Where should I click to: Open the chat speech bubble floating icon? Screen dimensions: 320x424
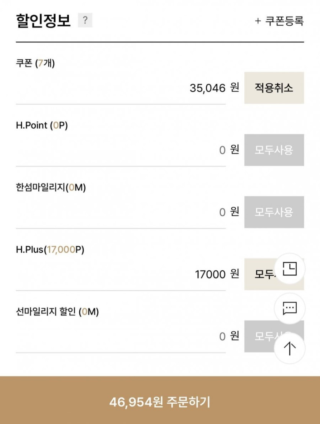pyautogui.click(x=290, y=308)
